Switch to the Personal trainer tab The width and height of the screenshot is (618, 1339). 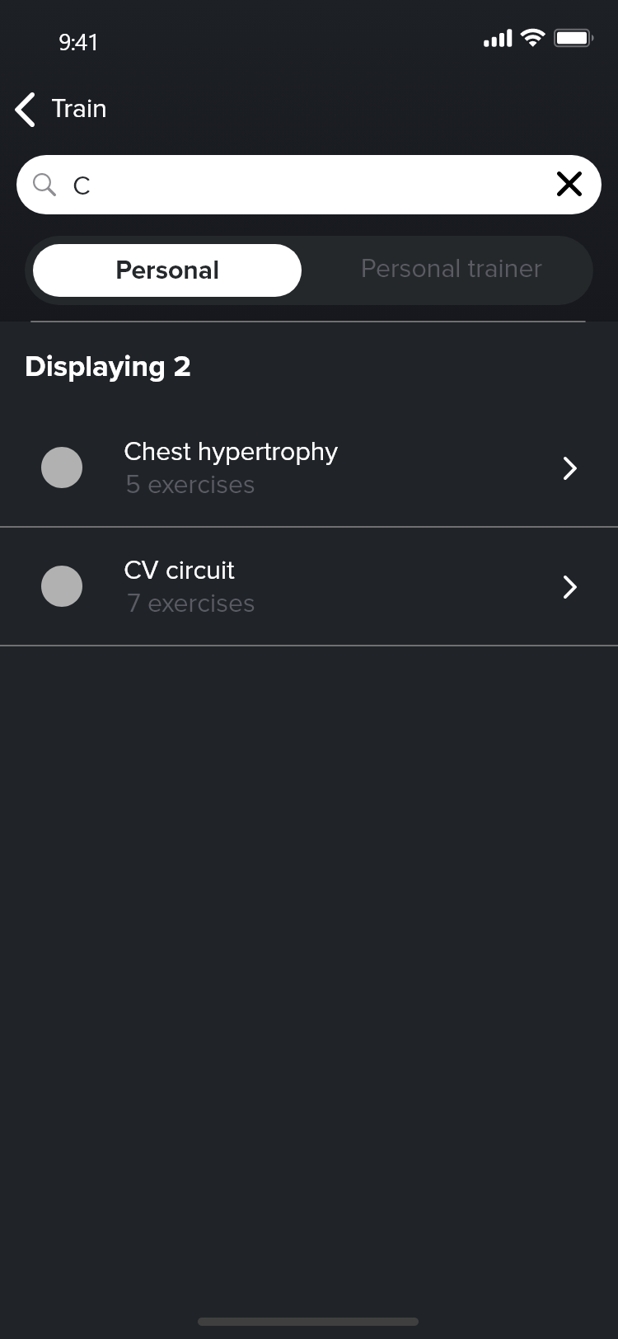(x=451, y=270)
